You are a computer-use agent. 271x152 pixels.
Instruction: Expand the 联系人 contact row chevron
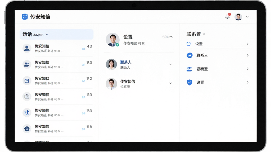(170, 64)
